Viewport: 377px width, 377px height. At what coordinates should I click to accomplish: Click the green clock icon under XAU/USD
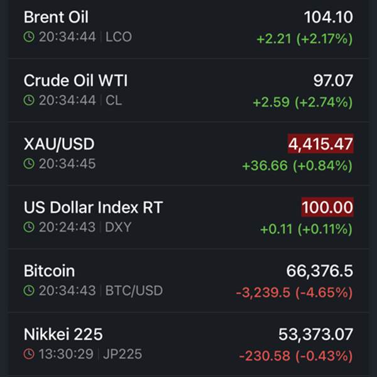tap(29, 164)
